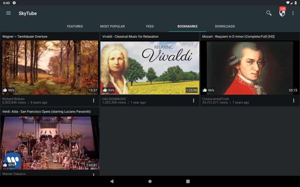Switch to the Most Popular tab
The image size is (300, 187).
click(x=112, y=26)
